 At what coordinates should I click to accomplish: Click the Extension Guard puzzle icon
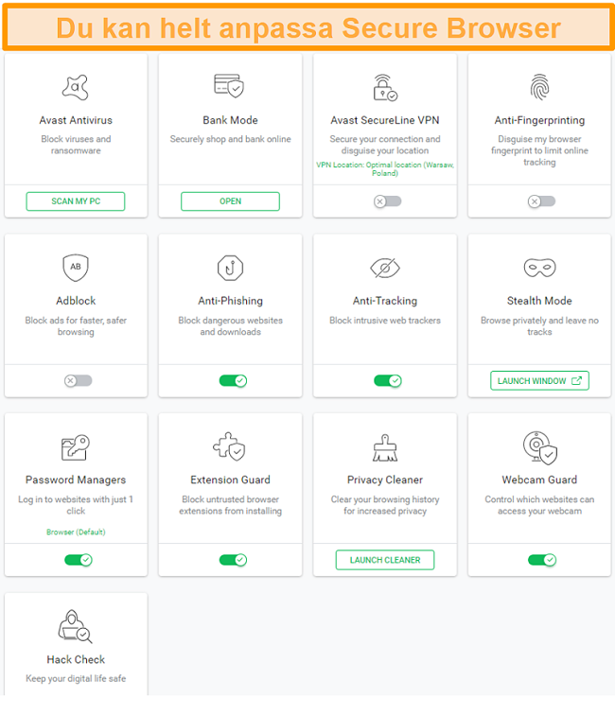pyautogui.click(x=229, y=446)
